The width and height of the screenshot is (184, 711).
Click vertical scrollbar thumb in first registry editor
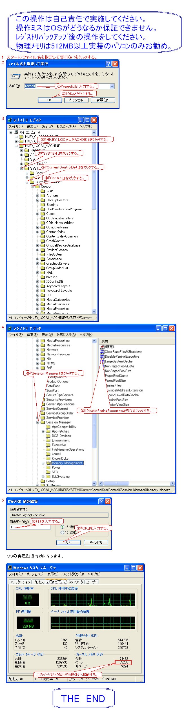click(x=94, y=172)
